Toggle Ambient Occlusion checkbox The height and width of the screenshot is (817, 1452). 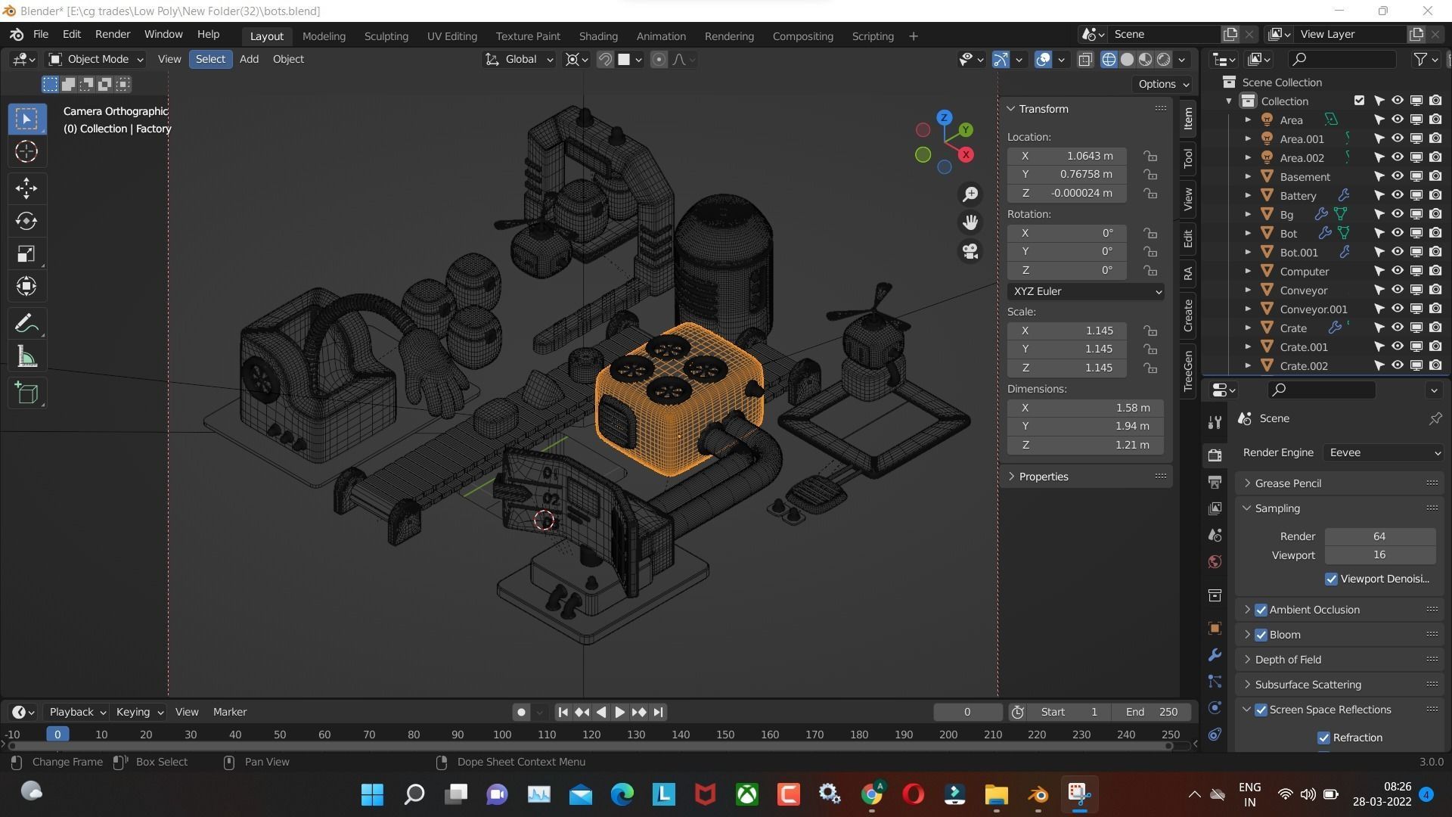click(x=1261, y=610)
